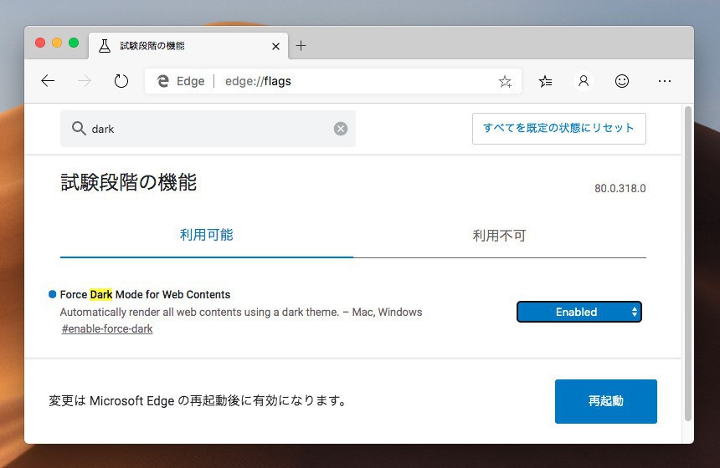Image resolution: width=720 pixels, height=468 pixels.
Task: Go back using the back arrow
Action: click(48, 81)
